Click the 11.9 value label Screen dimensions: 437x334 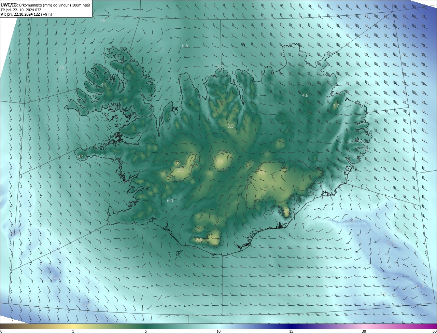(x=420, y=286)
